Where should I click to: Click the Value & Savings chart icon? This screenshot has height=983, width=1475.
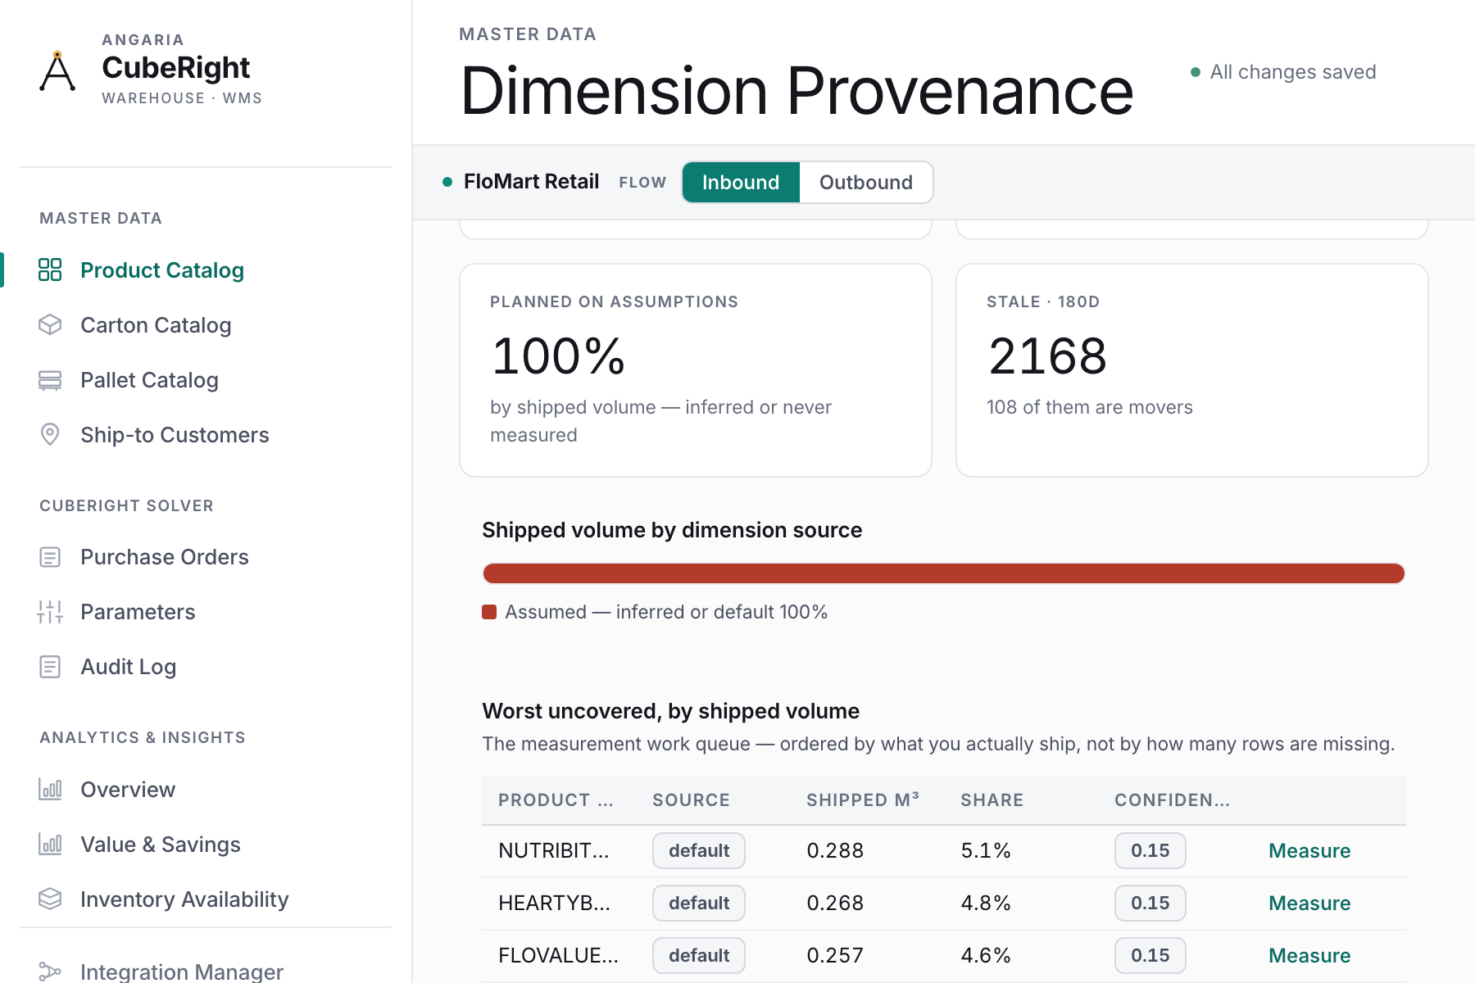point(50,845)
